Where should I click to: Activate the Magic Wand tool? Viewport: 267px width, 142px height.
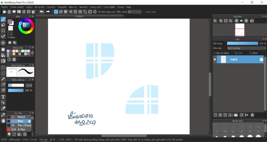3,79
